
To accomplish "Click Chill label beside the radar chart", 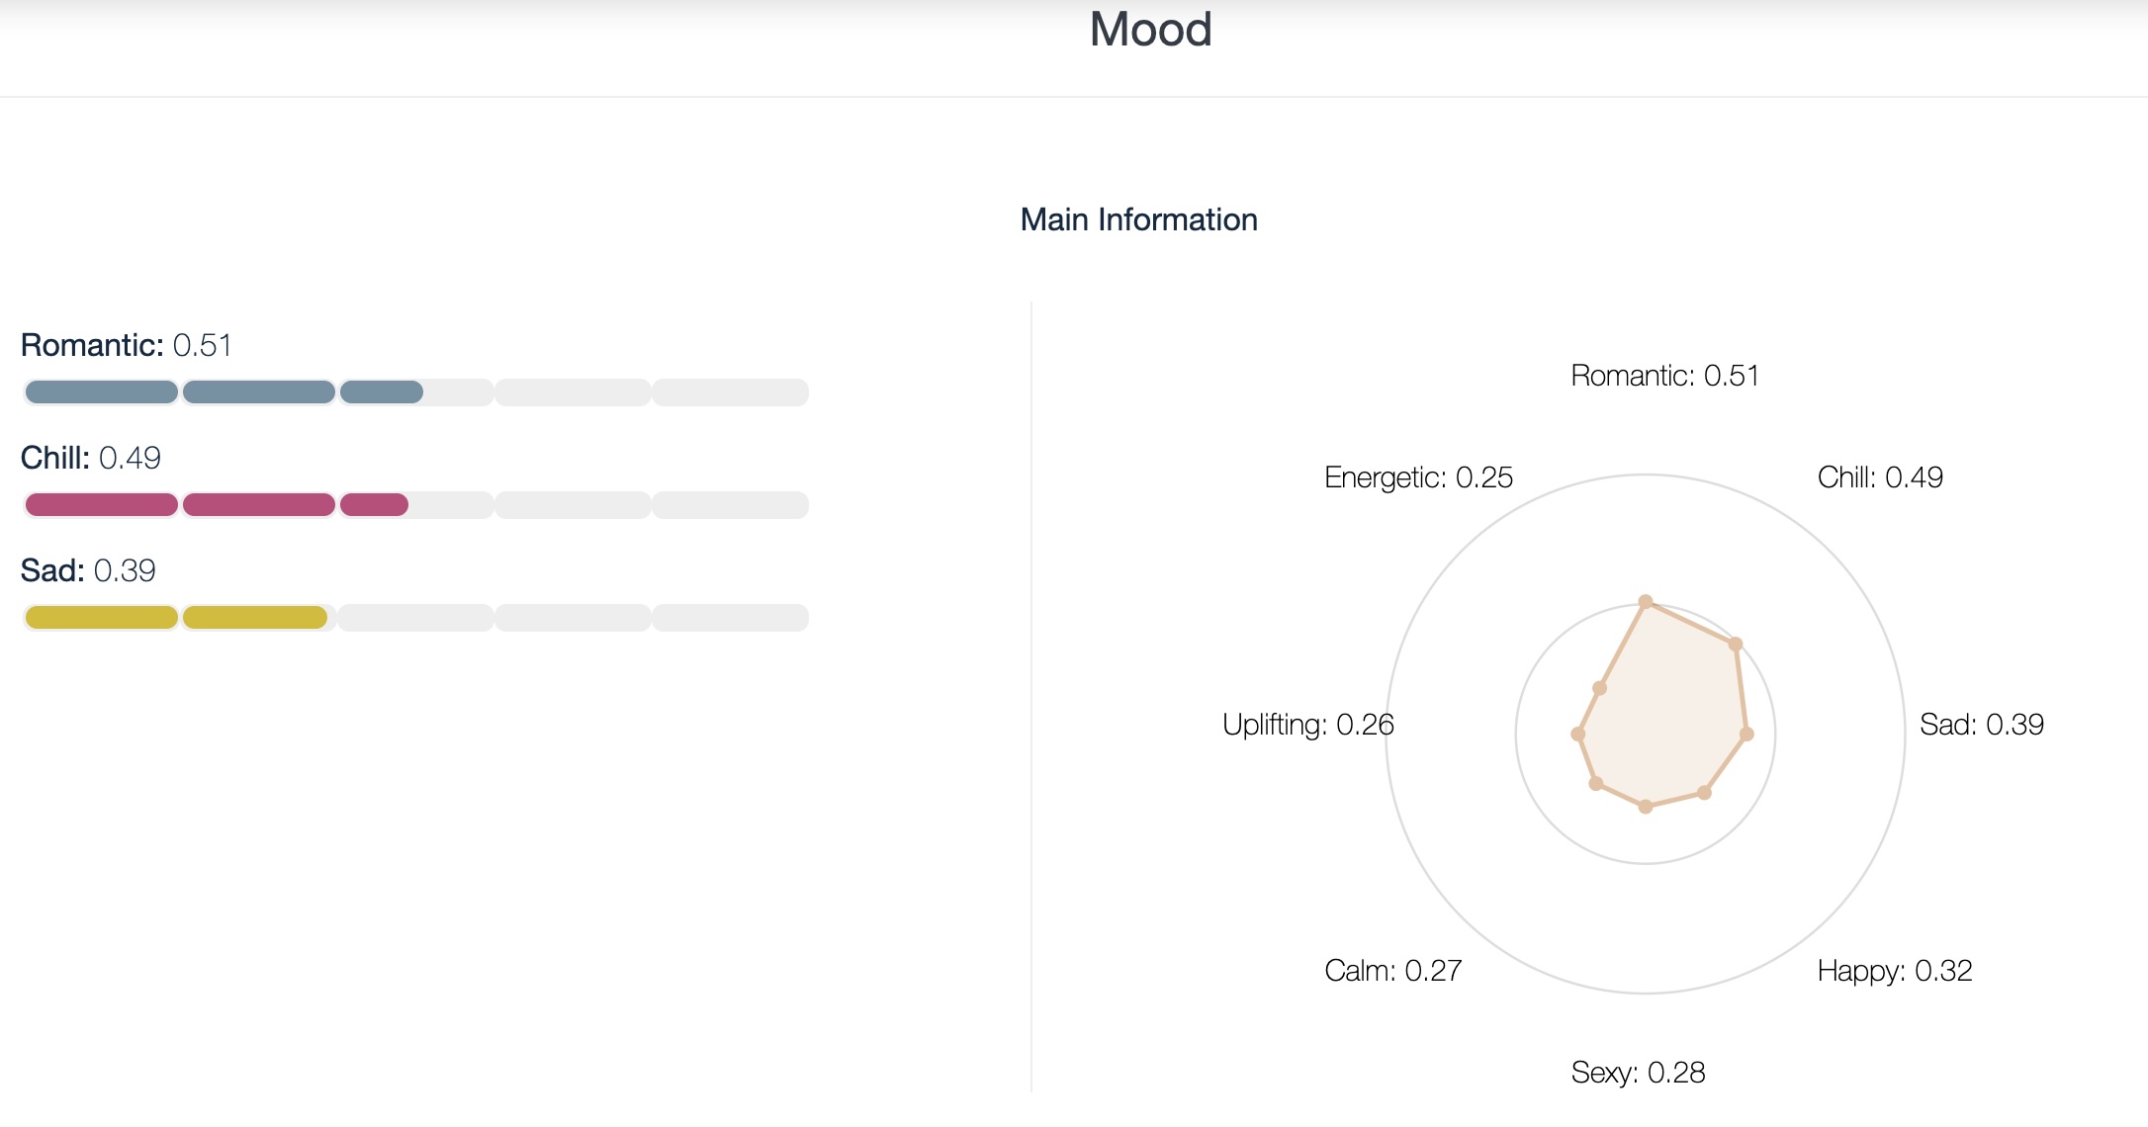I will click(1879, 477).
